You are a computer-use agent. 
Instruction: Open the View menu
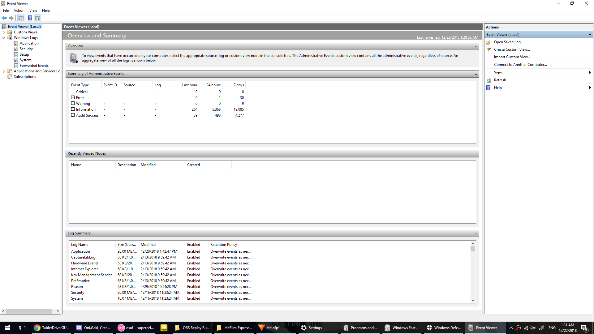coord(33,10)
